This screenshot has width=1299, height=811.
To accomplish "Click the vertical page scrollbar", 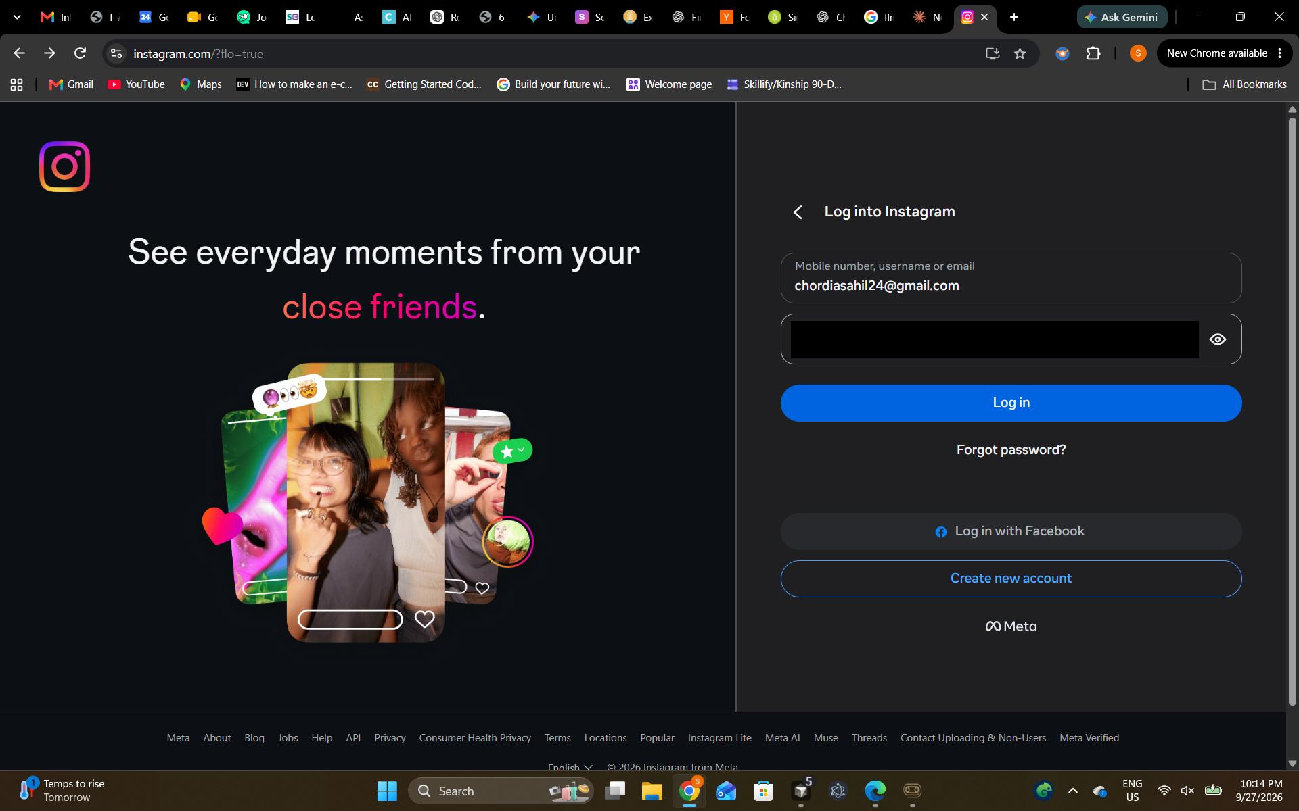I will click(x=1292, y=412).
